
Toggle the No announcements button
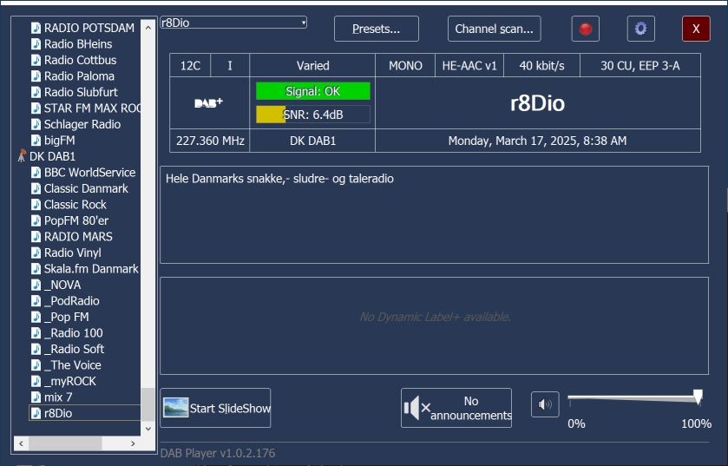coord(456,408)
